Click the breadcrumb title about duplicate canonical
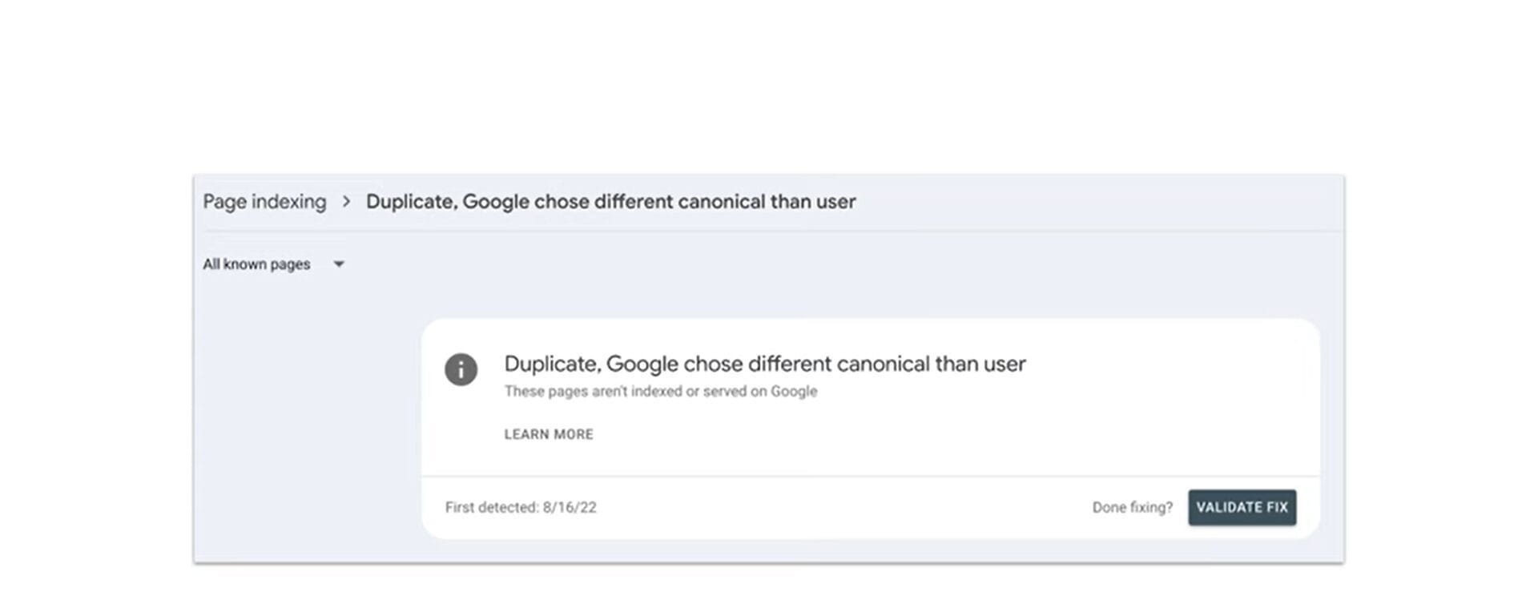Screen dimensions: 1538x612 pos(610,202)
